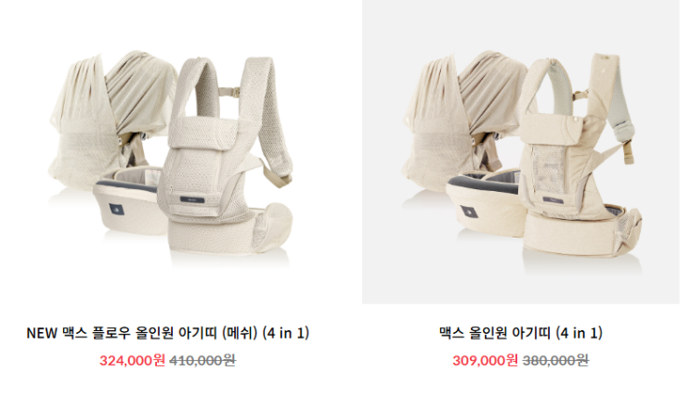Click the chest buckle between left carrier straps
Viewport: 690px width, 410px height.
pyautogui.click(x=229, y=93)
